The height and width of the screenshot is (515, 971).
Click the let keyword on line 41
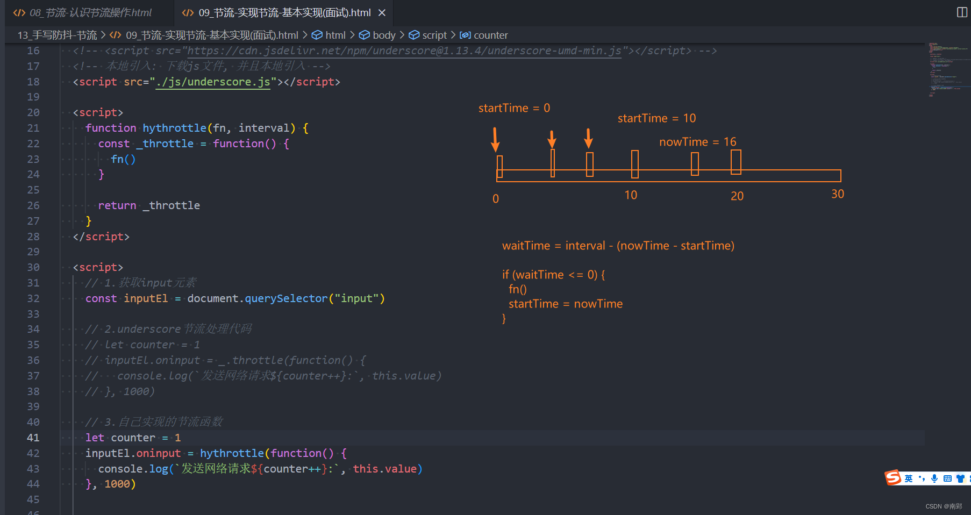pyautogui.click(x=95, y=438)
